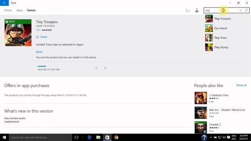The height and width of the screenshot is (141, 251).
Task: Show hidden system tray icons
Action: [x=211, y=137]
